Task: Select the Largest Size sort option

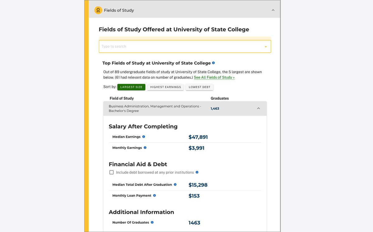Action: [x=131, y=87]
